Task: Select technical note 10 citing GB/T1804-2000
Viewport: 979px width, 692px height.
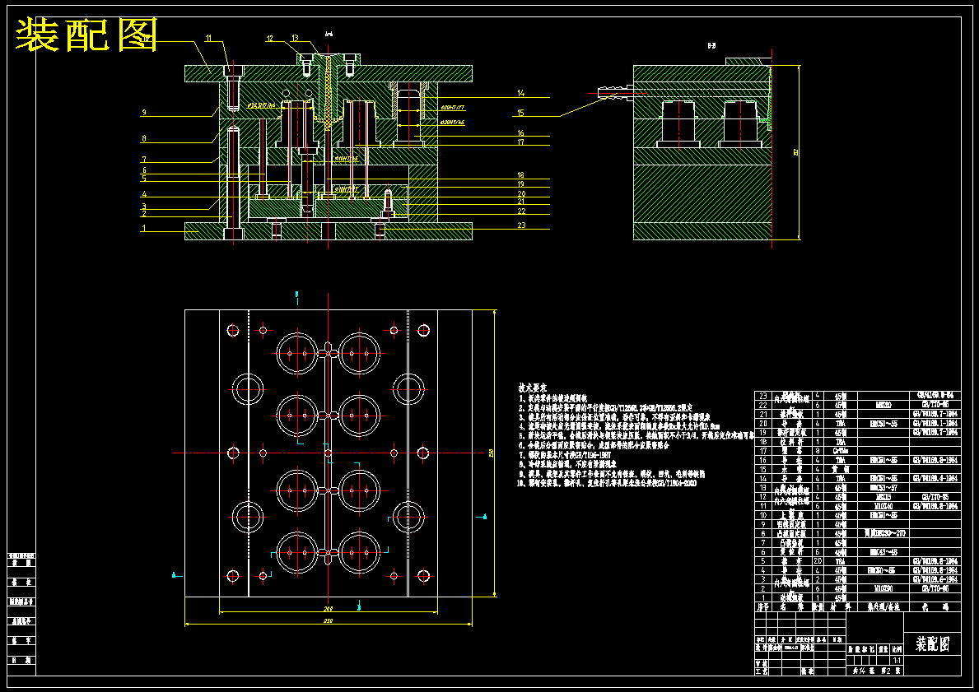Action: (x=607, y=484)
